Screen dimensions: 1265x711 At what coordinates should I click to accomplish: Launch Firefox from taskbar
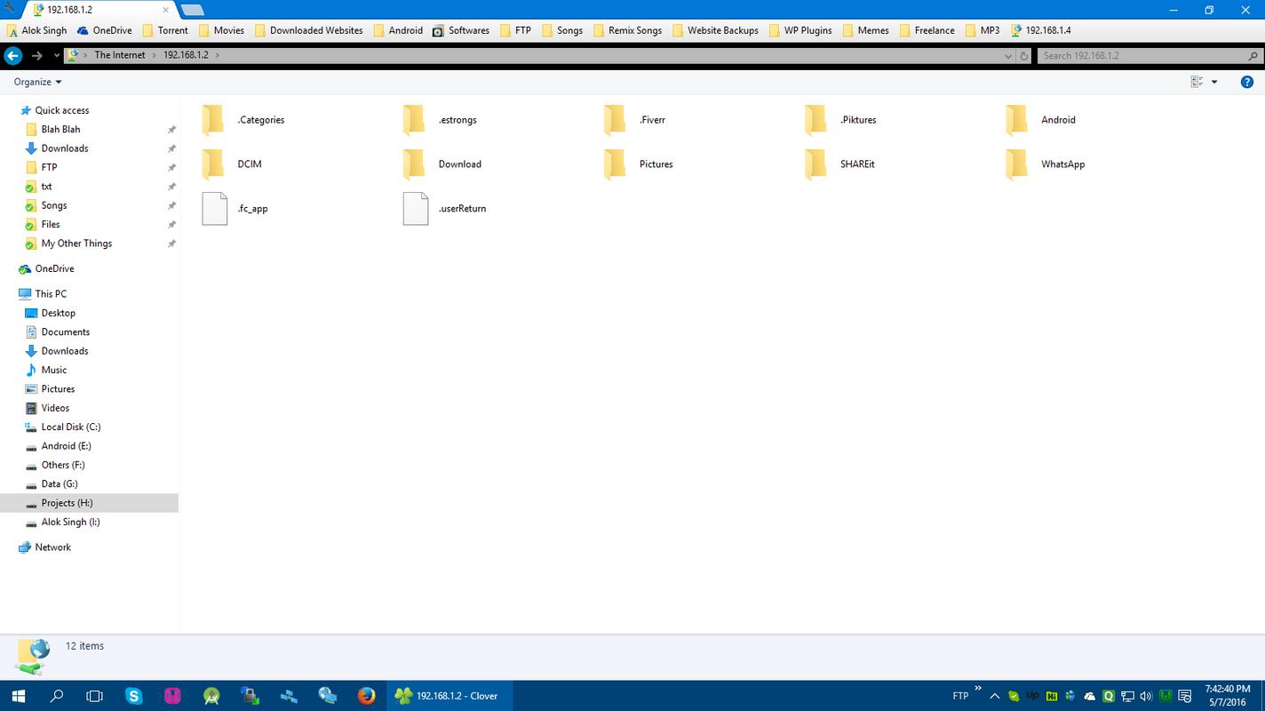pos(366,696)
